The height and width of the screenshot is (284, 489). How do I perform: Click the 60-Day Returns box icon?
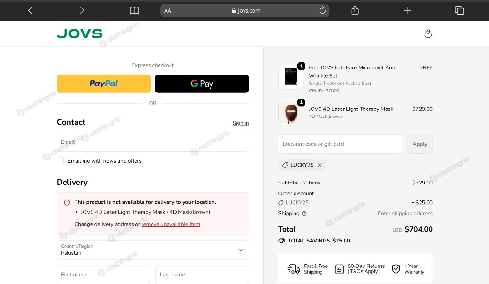(x=339, y=269)
